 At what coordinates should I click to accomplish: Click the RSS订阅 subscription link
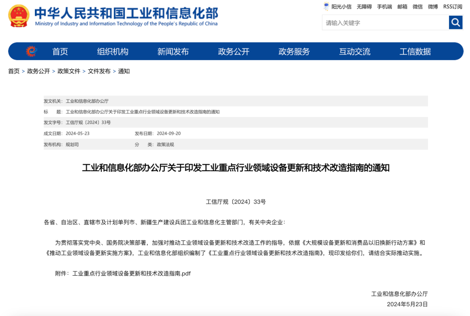tap(452, 7)
